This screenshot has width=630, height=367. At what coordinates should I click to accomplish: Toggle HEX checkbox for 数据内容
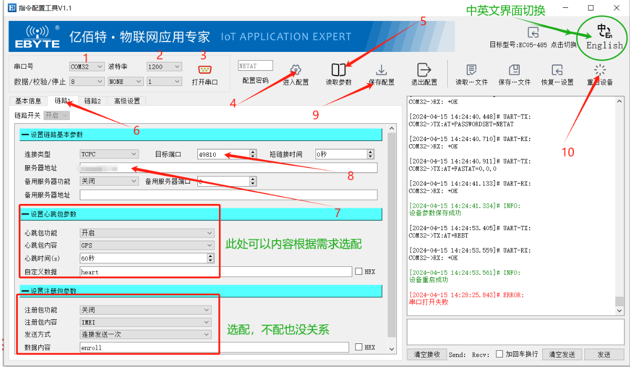tap(359, 347)
